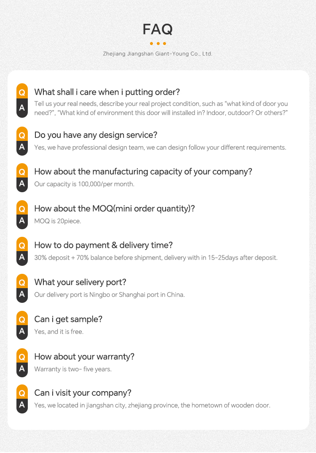Click the A icon next to the MOQ answer
Image resolution: width=316 pixels, height=453 pixels.
tap(22, 220)
